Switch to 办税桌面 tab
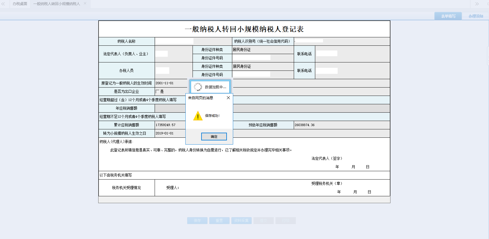This screenshot has height=239, width=489. pos(20,4)
